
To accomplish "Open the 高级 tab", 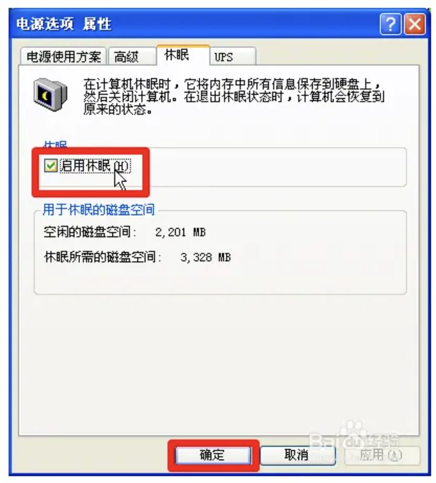I will click(x=131, y=57).
